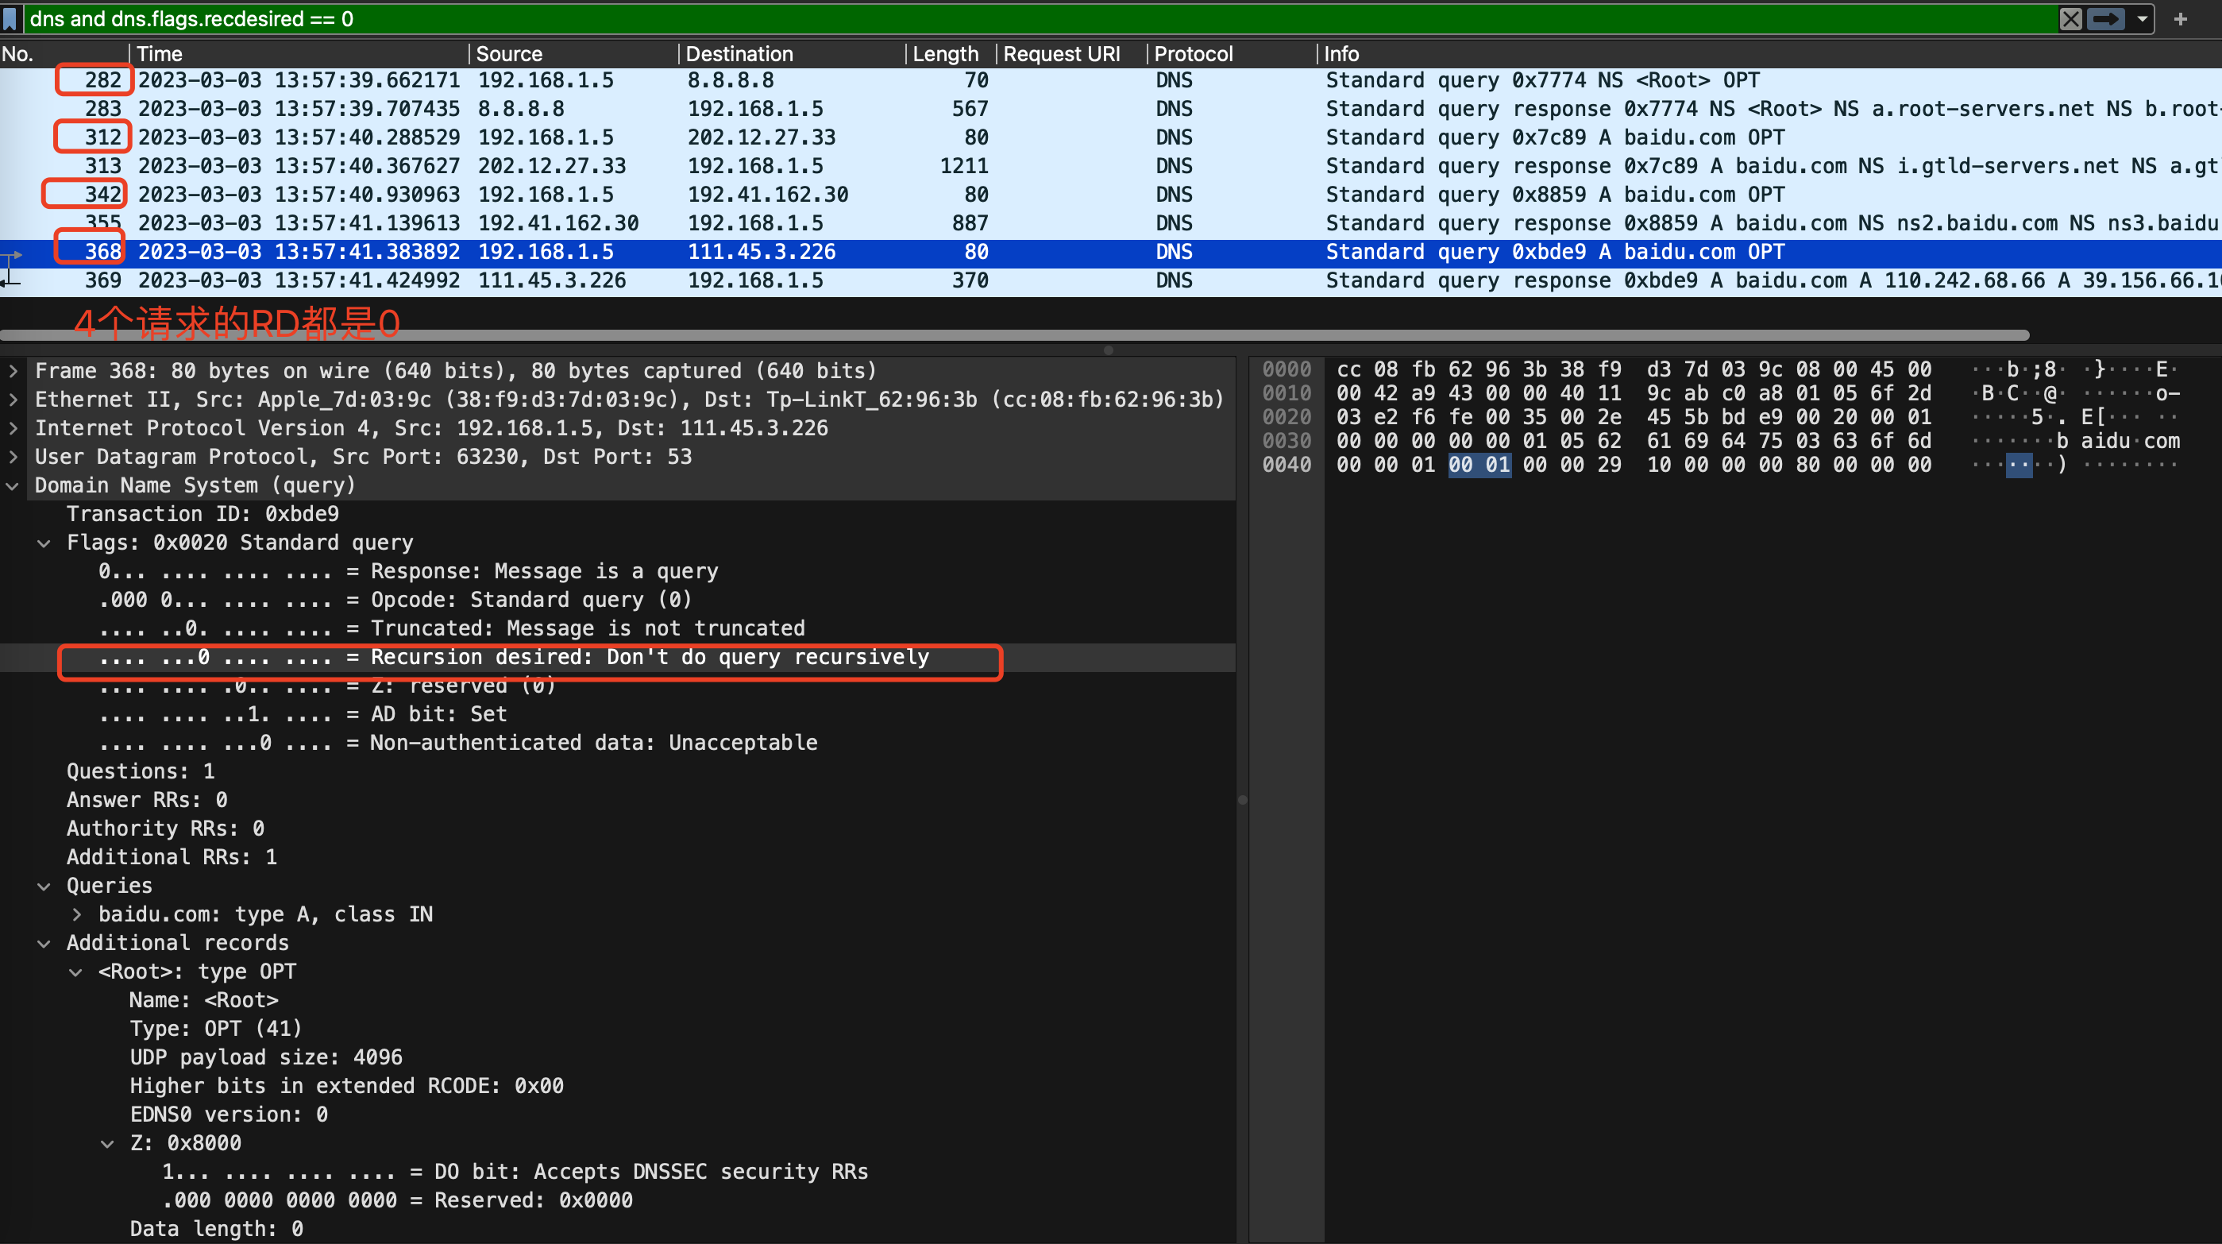This screenshot has width=2222, height=1244.
Task: Select the Reserved: 0x0000 line
Action: tap(398, 1200)
